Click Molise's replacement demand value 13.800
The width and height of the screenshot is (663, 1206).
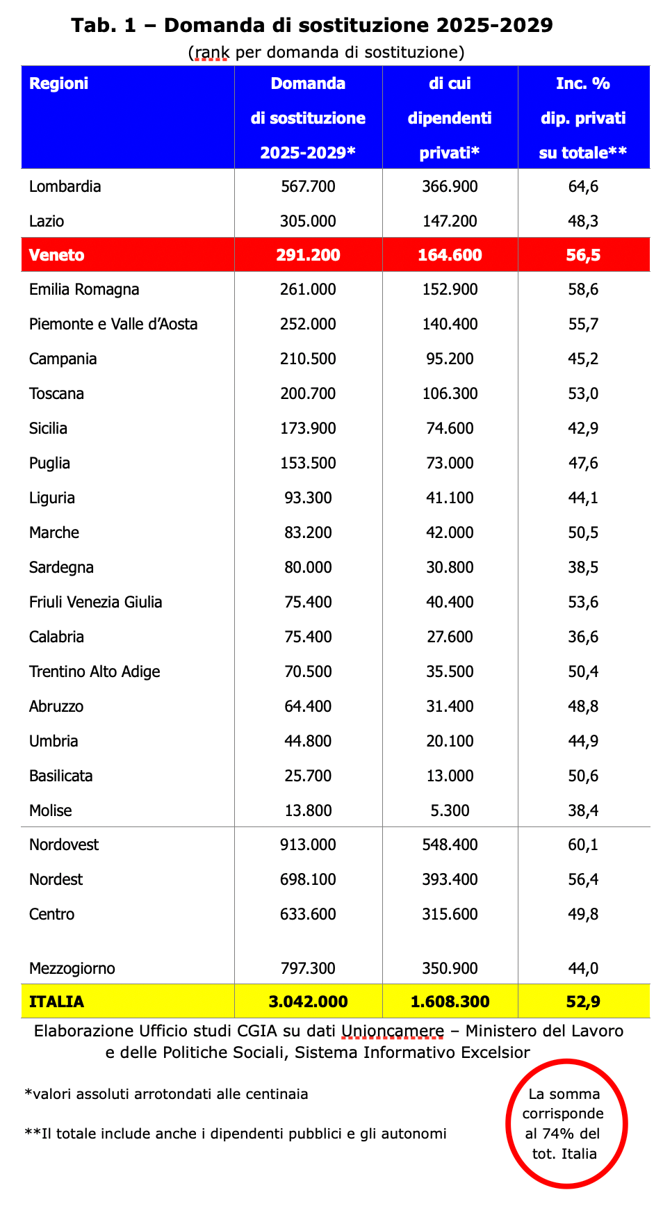308,810
